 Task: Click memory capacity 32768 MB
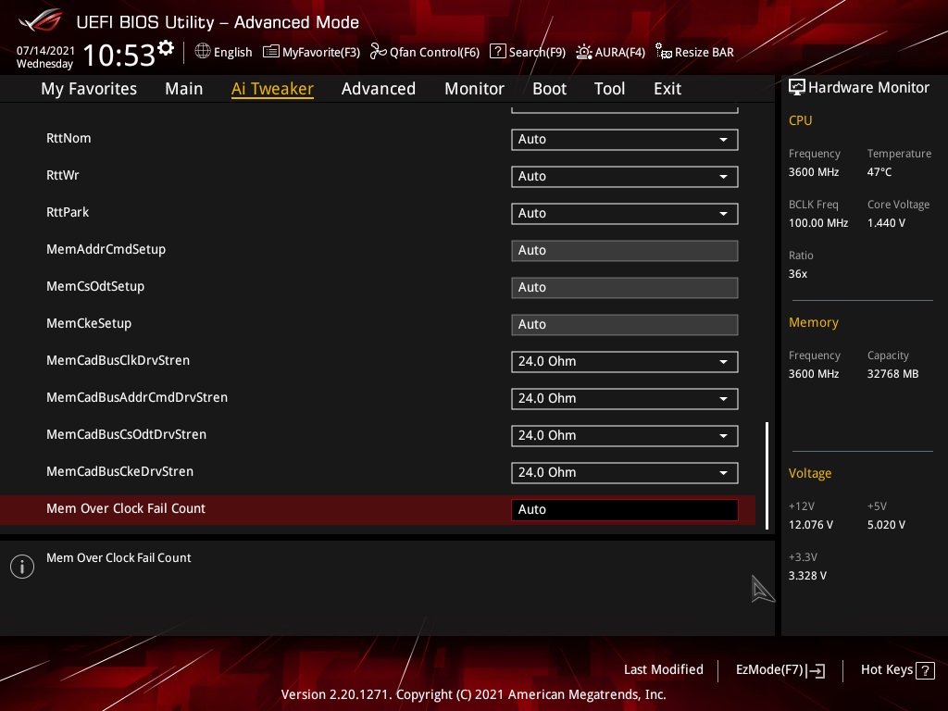click(x=893, y=374)
